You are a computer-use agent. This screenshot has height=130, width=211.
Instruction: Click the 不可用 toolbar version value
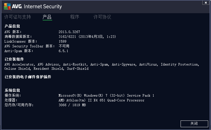(x=64, y=46)
